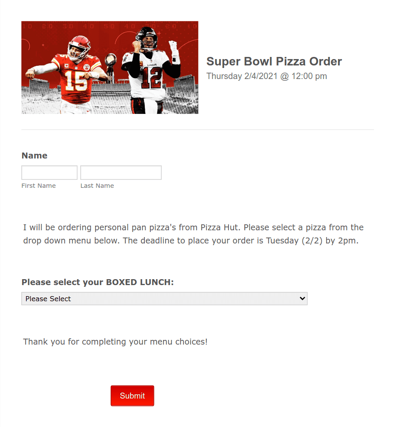Click the First Name input field
395x427 pixels.
pyautogui.click(x=49, y=172)
